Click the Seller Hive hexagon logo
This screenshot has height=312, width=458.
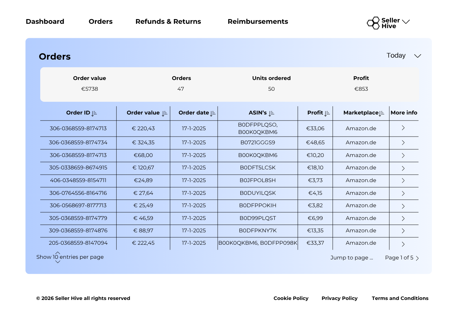pos(373,23)
